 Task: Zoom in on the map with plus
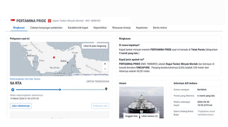[x=105, y=64]
